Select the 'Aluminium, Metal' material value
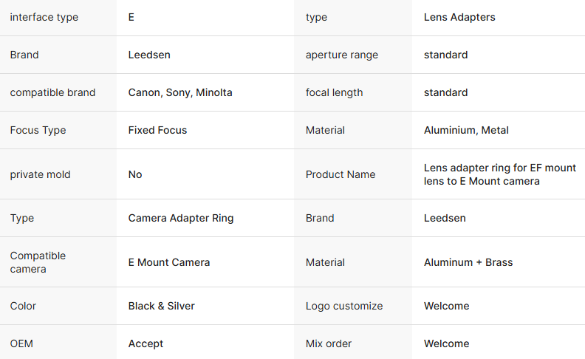The height and width of the screenshot is (359, 585). (x=466, y=130)
